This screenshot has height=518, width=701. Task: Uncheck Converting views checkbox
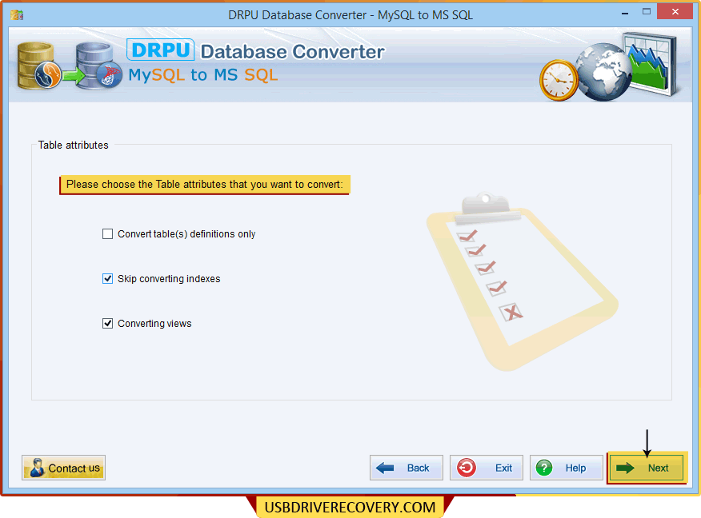[107, 323]
